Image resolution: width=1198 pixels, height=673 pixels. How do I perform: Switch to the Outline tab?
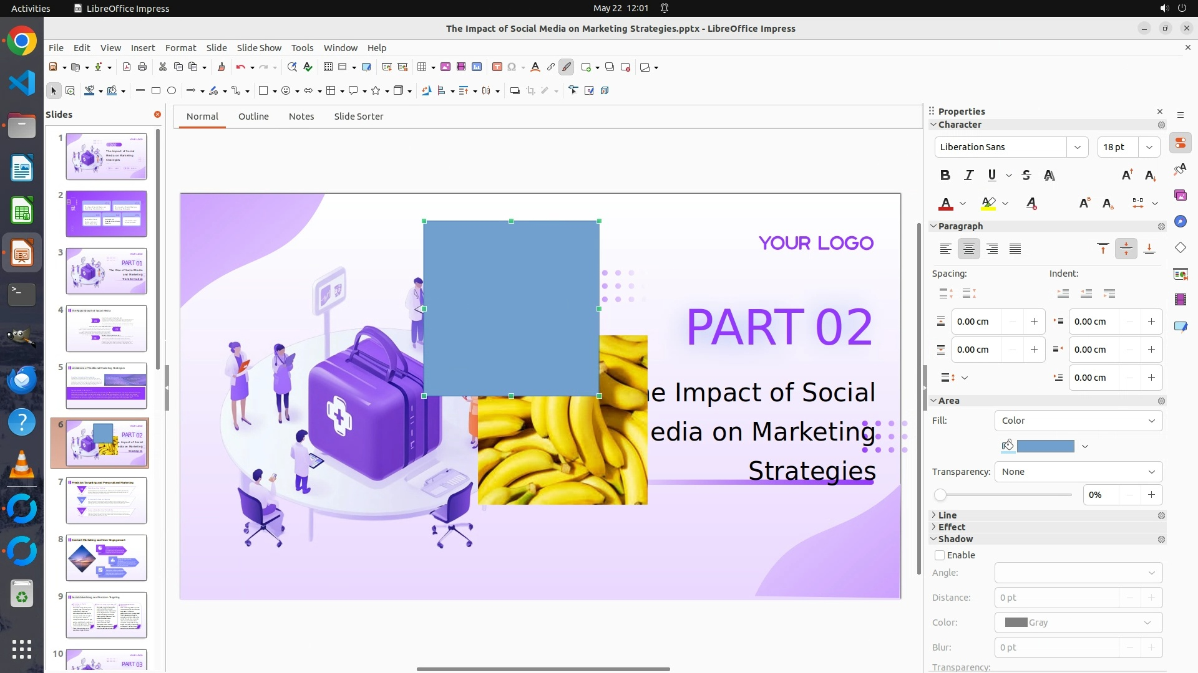coord(253,117)
